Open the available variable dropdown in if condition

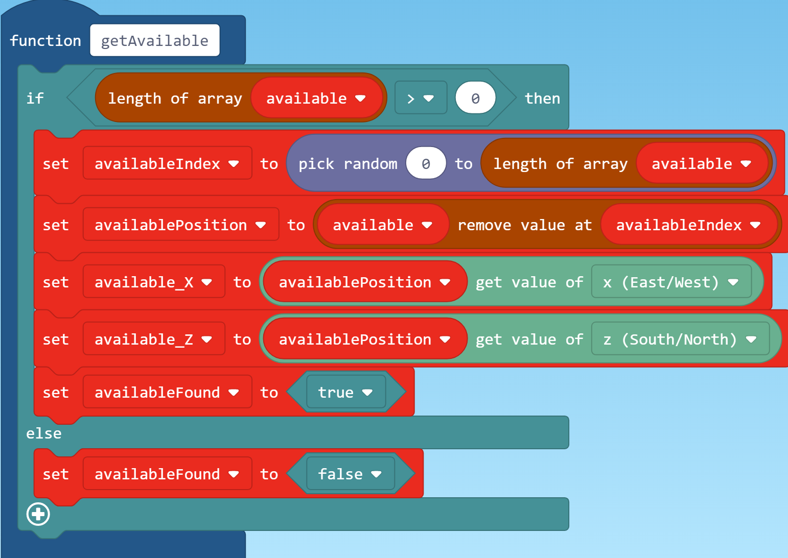(x=360, y=99)
